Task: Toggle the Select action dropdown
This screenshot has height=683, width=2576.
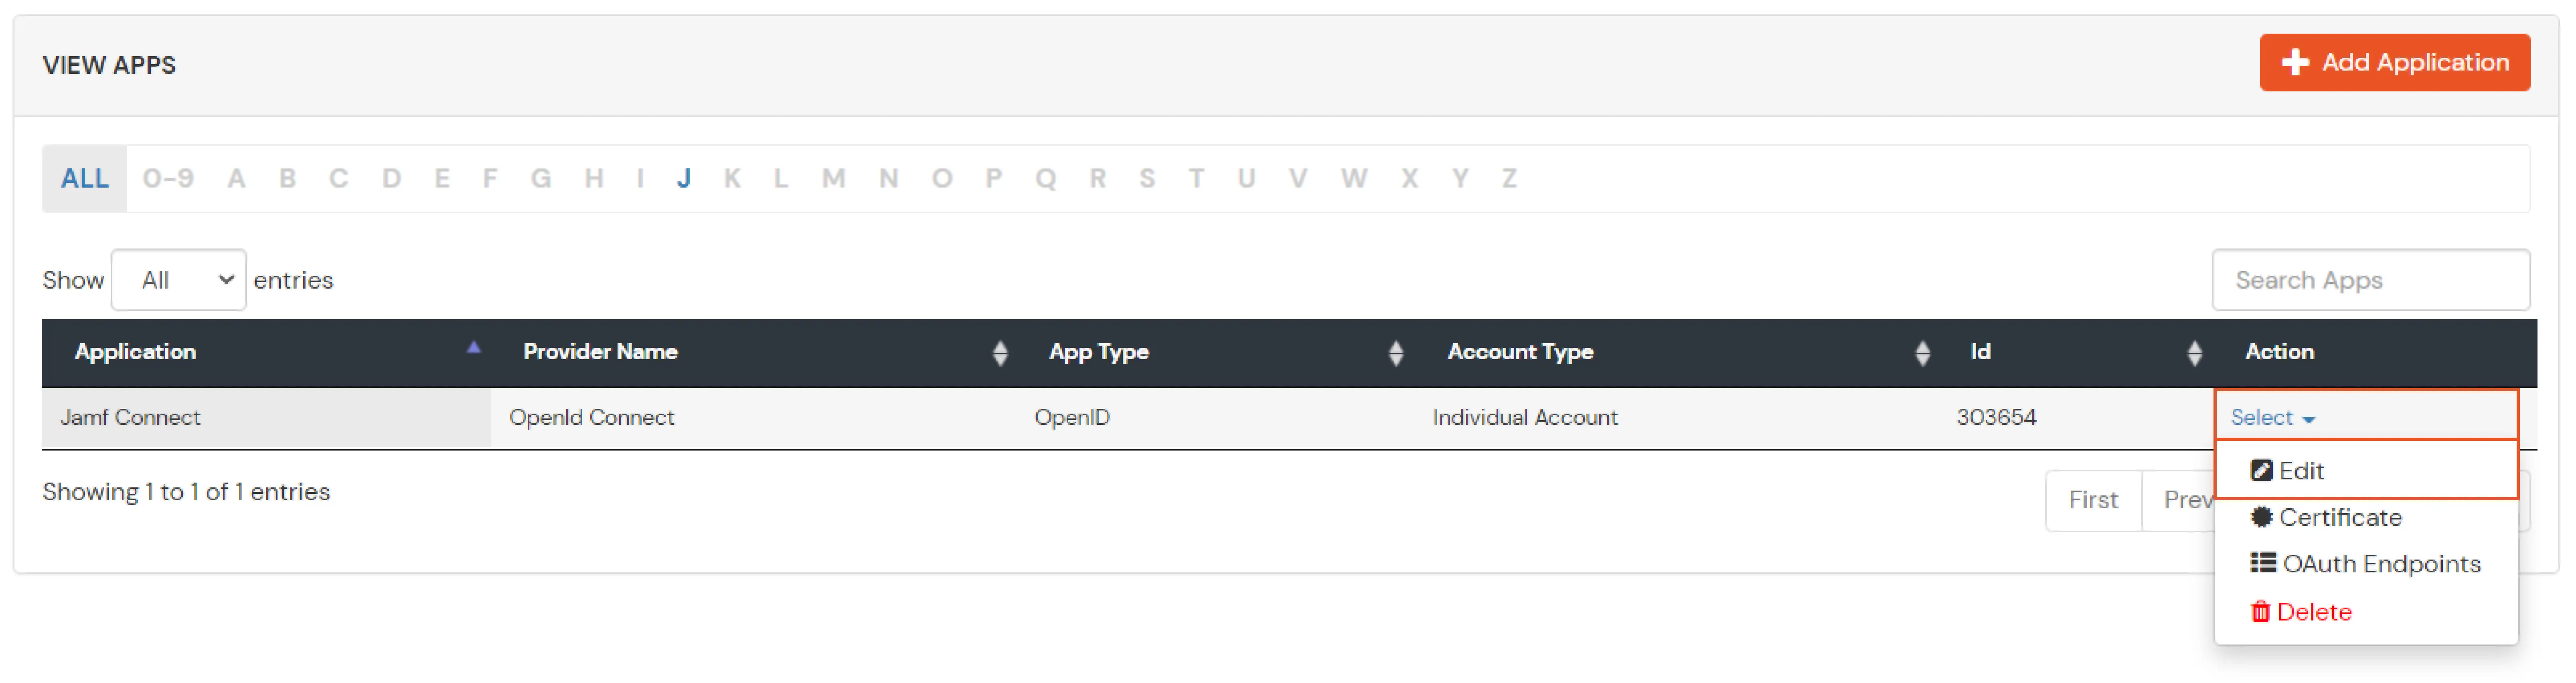Action: pyautogui.click(x=2272, y=418)
